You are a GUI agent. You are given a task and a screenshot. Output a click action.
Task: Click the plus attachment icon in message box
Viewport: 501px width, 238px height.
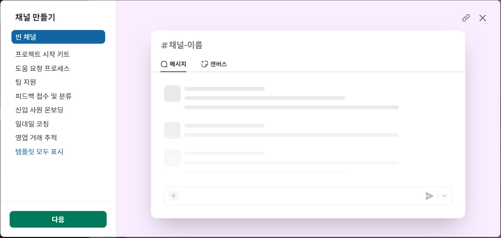[174, 196]
